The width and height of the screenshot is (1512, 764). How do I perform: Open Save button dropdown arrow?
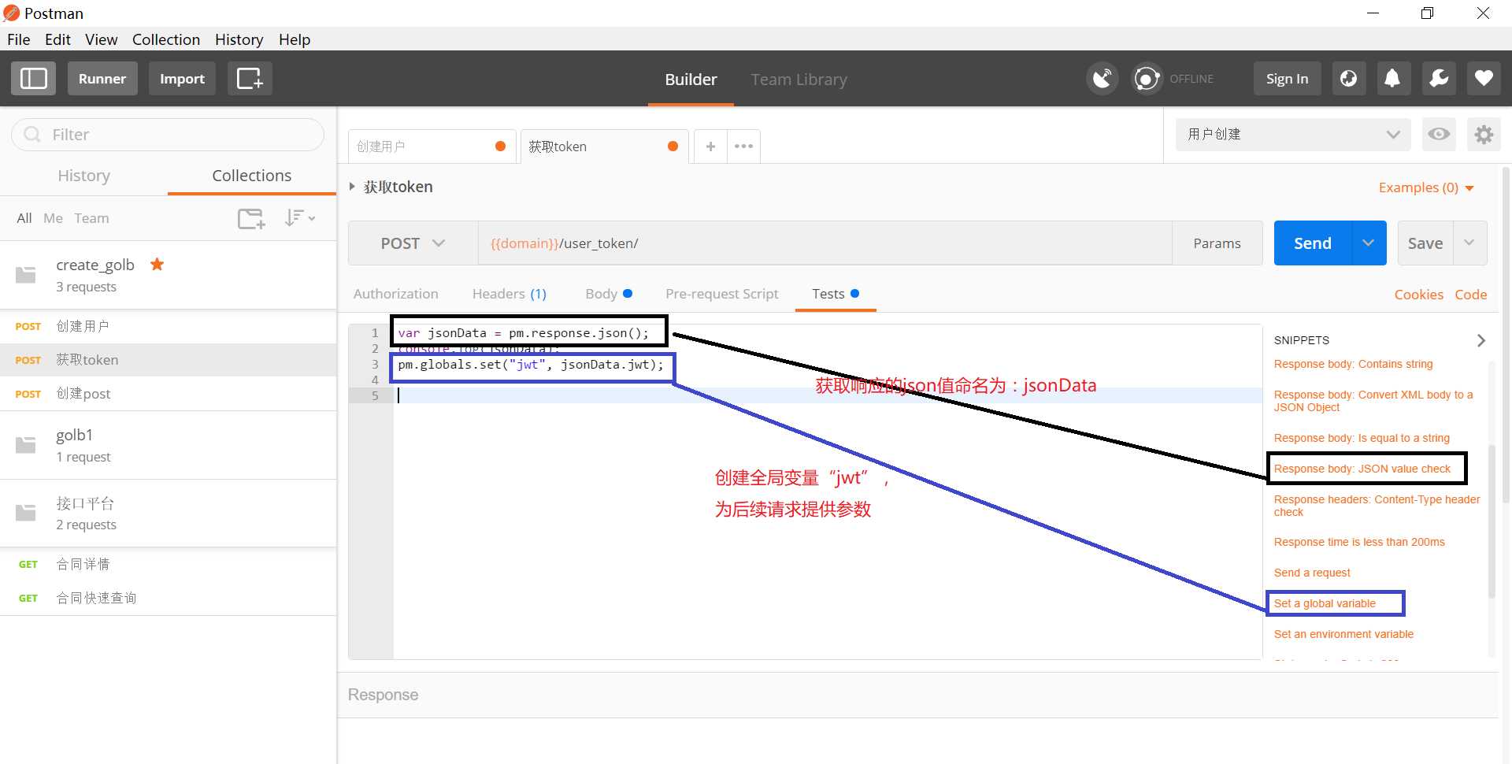pos(1469,243)
